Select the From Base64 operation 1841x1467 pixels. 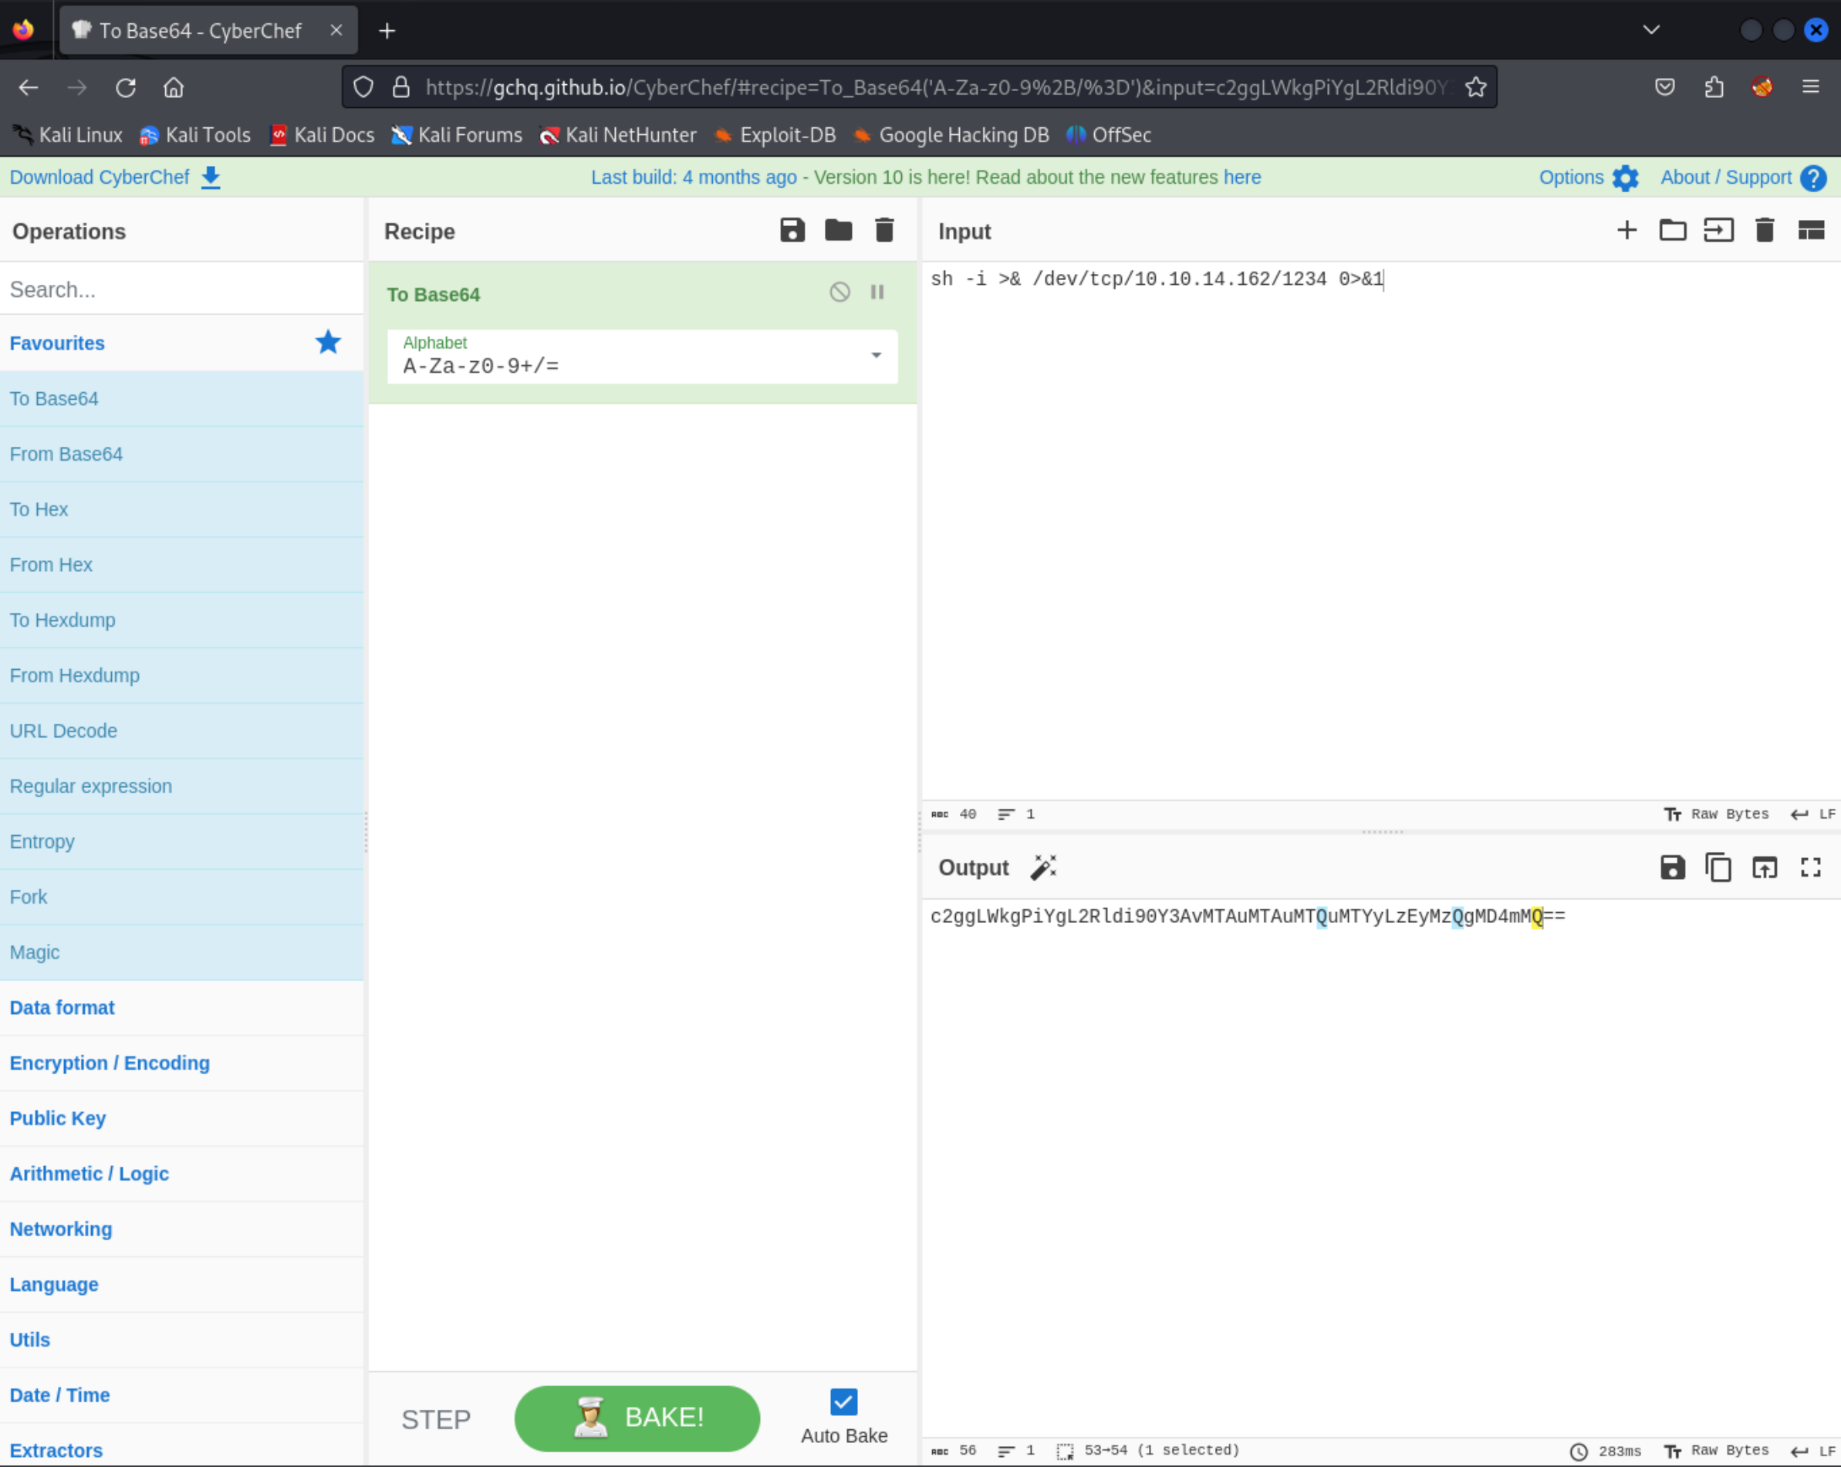pyautogui.click(x=66, y=455)
